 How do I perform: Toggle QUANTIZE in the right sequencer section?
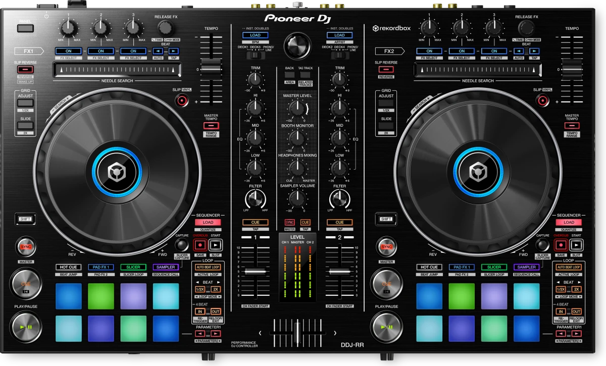[x=569, y=229]
